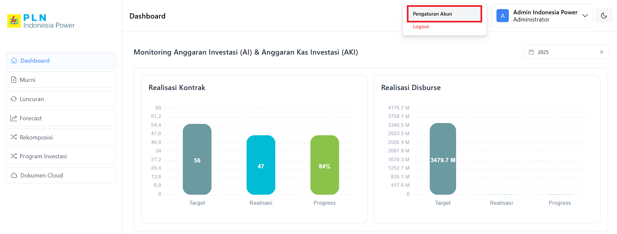Select Pengaturan Akun from the account menu

click(444, 14)
